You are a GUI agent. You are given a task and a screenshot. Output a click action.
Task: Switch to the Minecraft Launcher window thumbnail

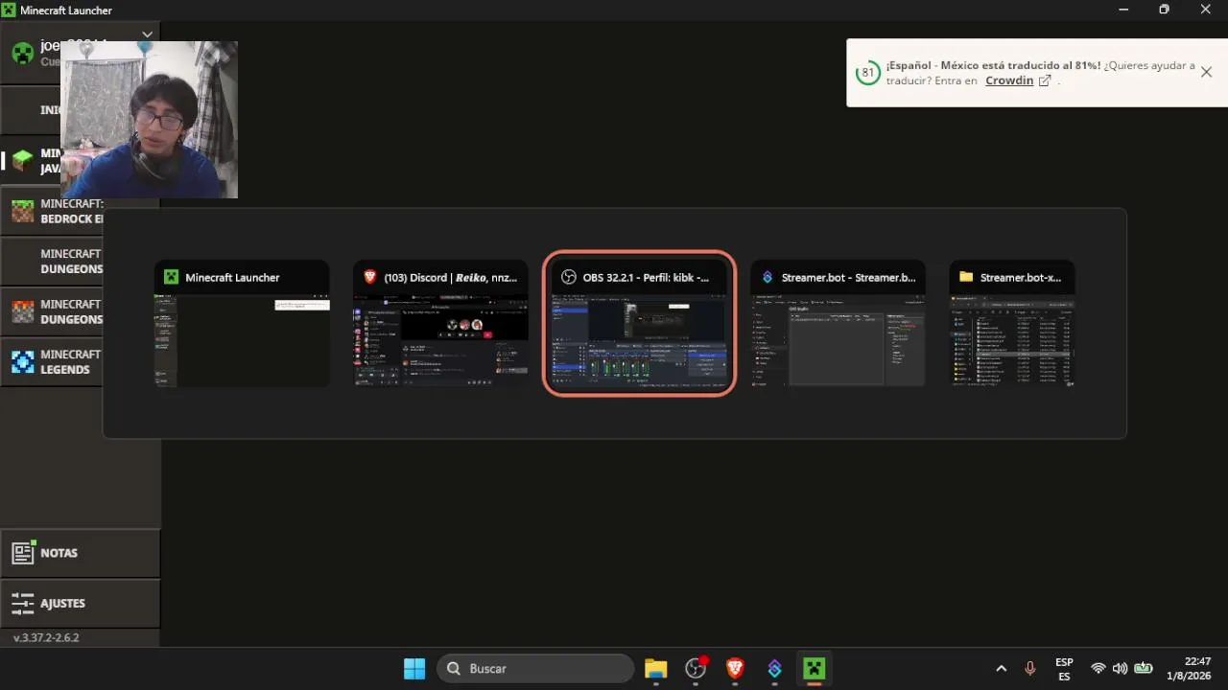point(242,323)
